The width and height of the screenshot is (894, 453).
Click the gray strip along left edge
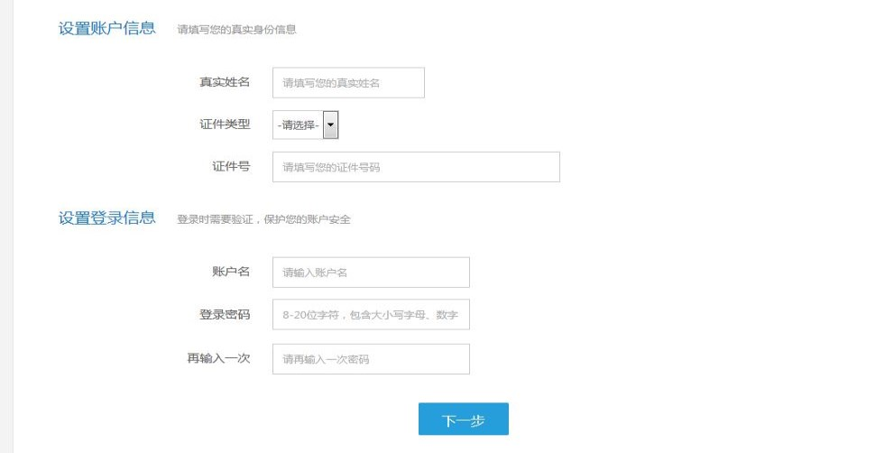pos(5,226)
